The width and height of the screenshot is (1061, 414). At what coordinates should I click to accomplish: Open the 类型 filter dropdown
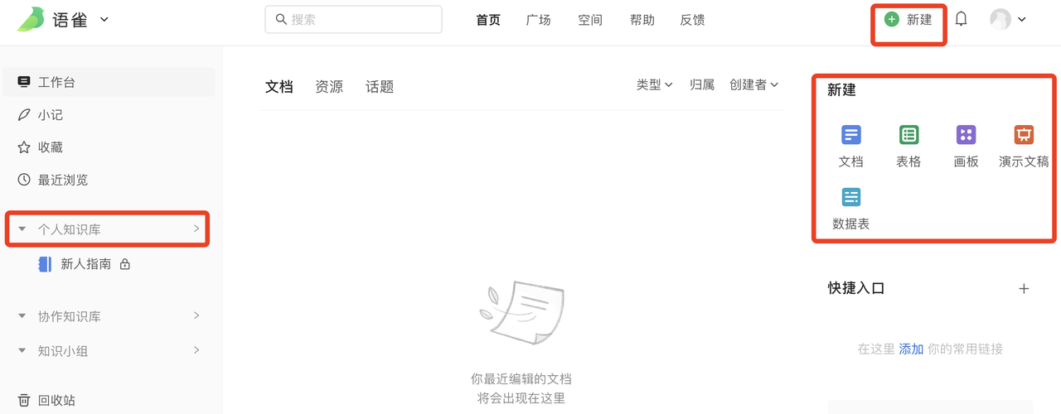pos(655,84)
